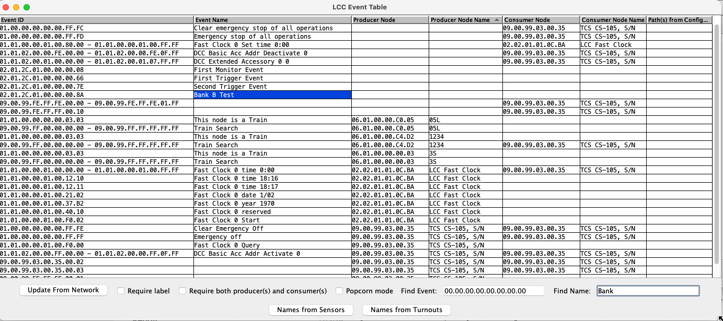Click the Path(s) from Config column header

(679, 20)
